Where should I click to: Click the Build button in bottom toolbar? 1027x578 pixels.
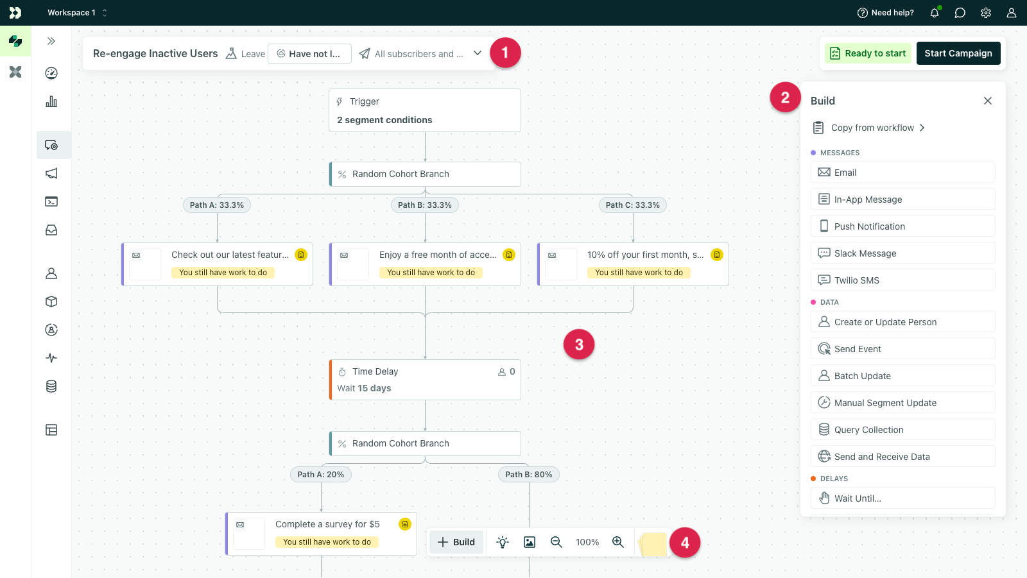[x=456, y=542]
